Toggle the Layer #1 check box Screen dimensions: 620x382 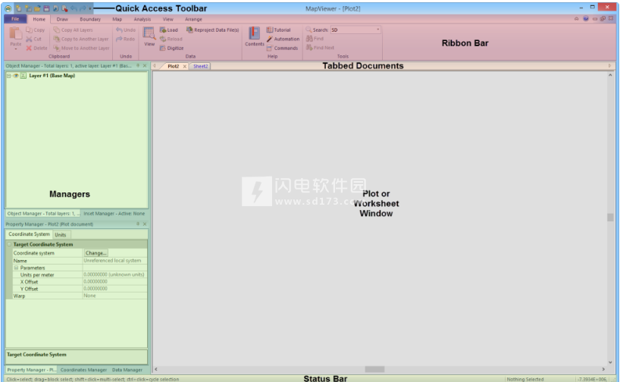click(x=23, y=76)
